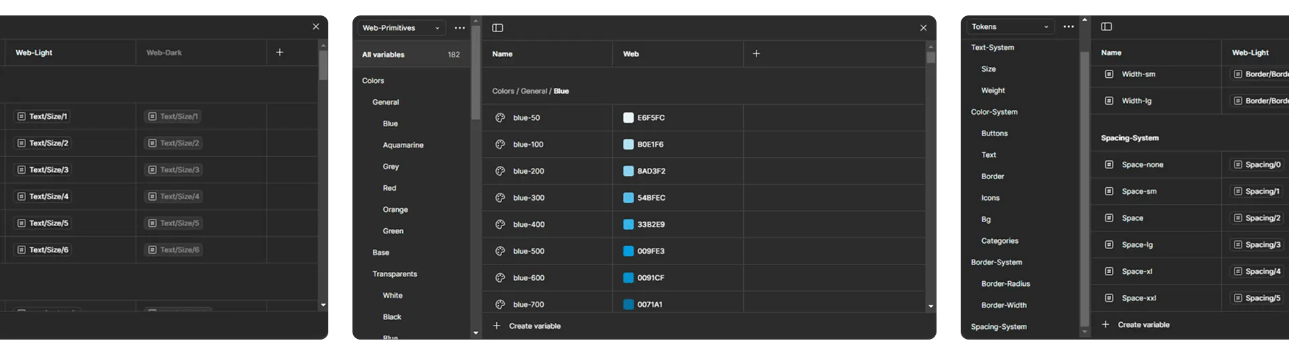
Task: Click Create variable in Web-Primitives panel
Action: coord(527,325)
